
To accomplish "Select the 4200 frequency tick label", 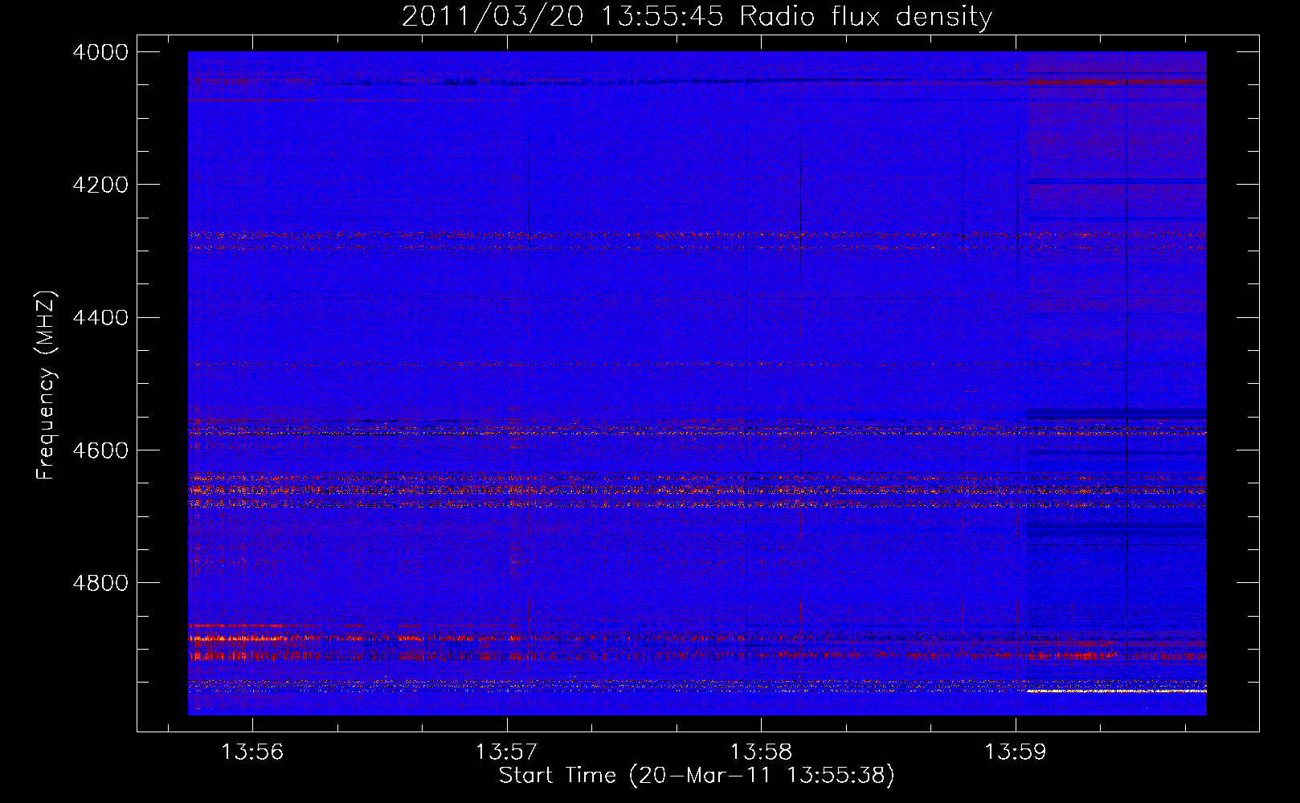I will [100, 185].
